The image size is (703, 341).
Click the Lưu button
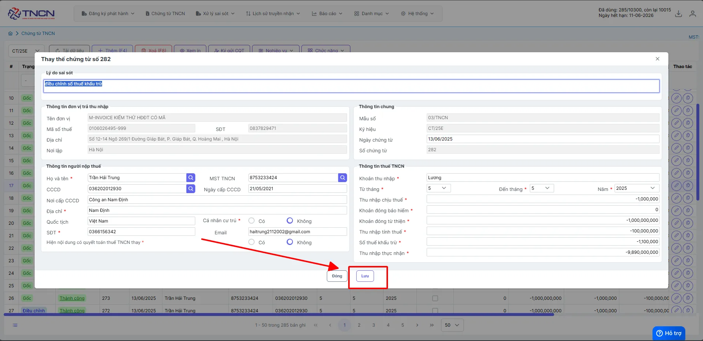[365, 276]
